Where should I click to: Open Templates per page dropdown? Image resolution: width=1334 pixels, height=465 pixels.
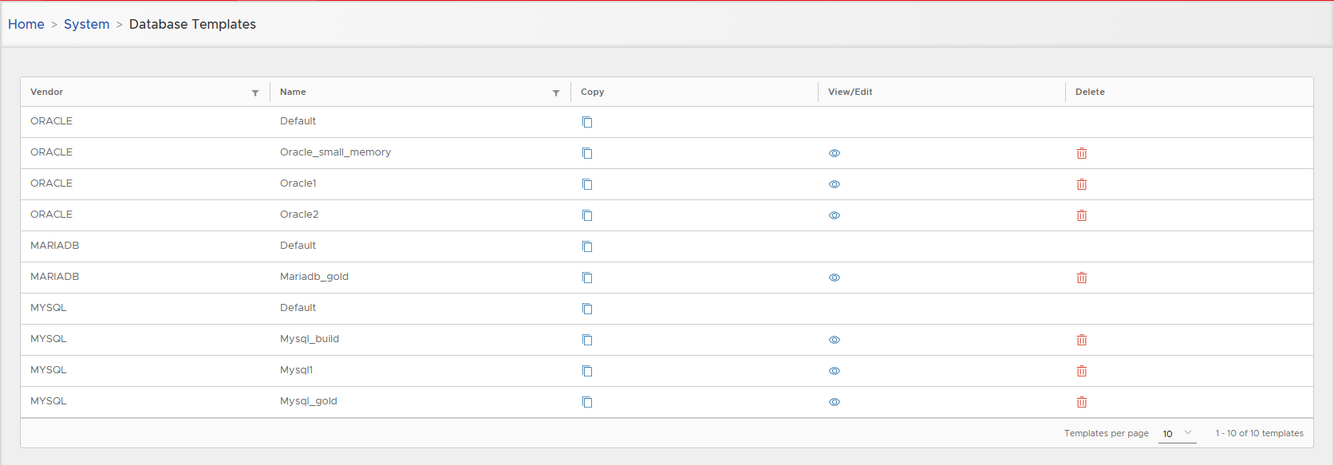(x=1178, y=433)
